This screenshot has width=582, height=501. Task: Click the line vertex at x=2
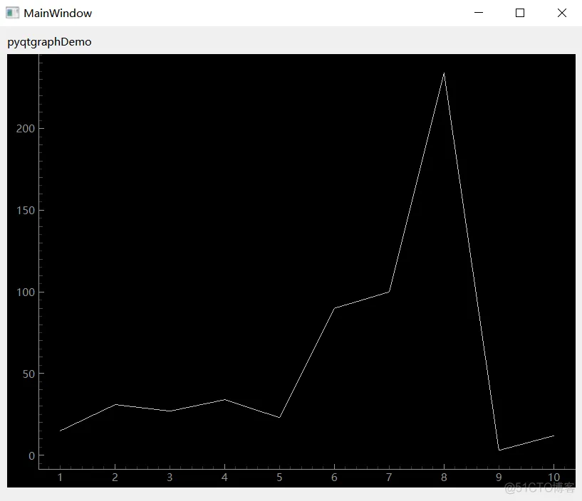tap(115, 404)
